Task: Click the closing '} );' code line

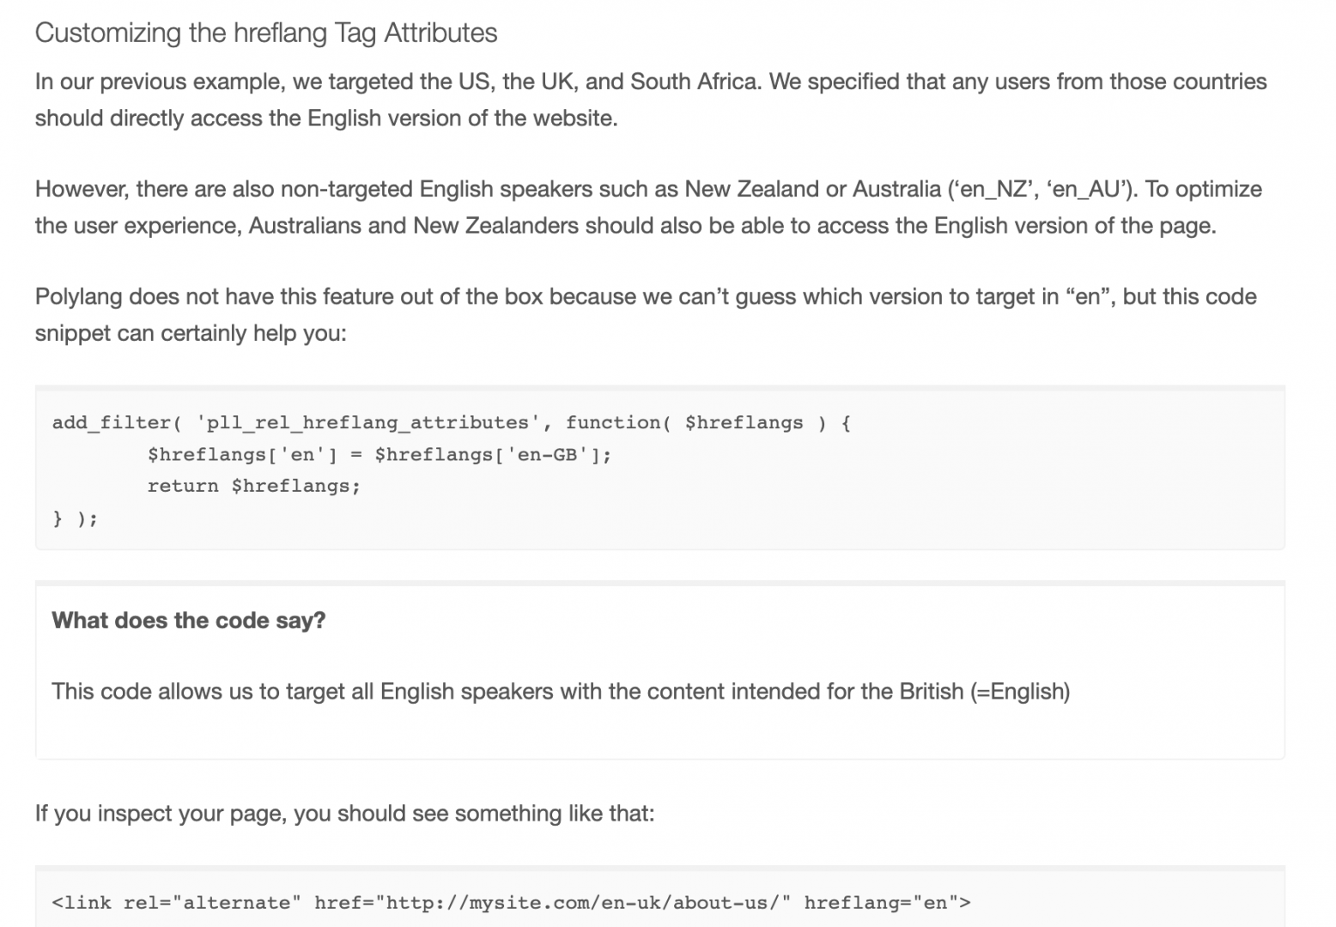Action: pos(76,518)
